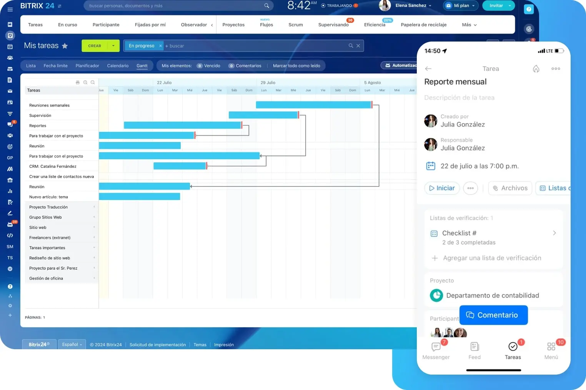Switch to the Calendario view tab
Screen dimensions: 586x390
[118, 66]
